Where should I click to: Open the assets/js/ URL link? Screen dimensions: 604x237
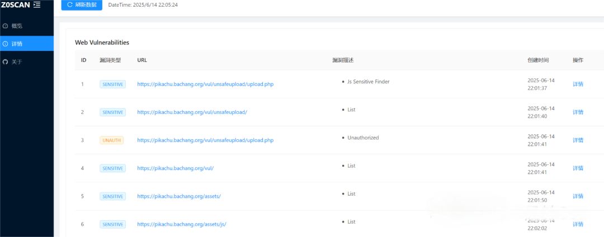(x=181, y=224)
